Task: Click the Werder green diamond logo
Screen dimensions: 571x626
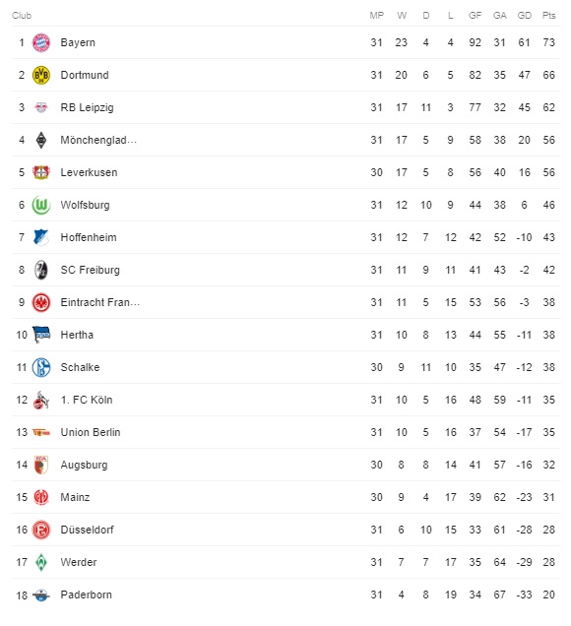Action: click(41, 563)
